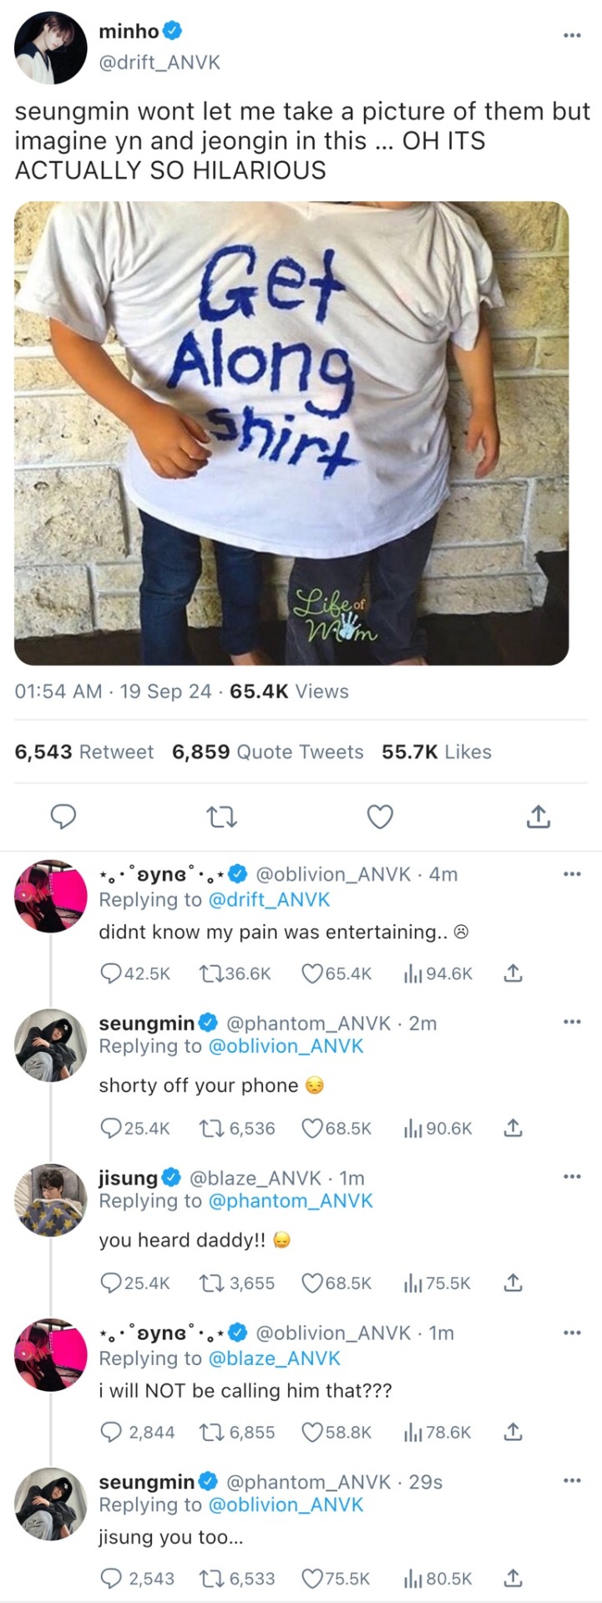
Task: Open more options on jisung's reply
Action: (x=571, y=1177)
